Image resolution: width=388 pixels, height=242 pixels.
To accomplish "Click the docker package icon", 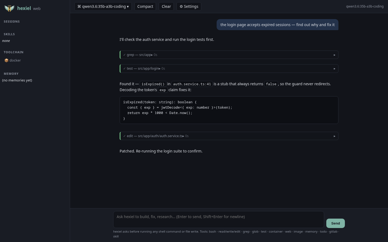I will [6, 60].
